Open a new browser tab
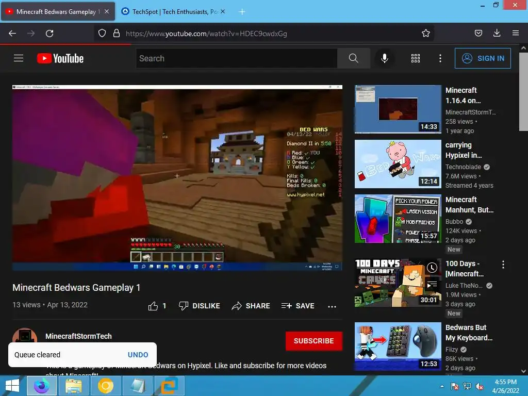The height and width of the screenshot is (396, 528). click(242, 12)
